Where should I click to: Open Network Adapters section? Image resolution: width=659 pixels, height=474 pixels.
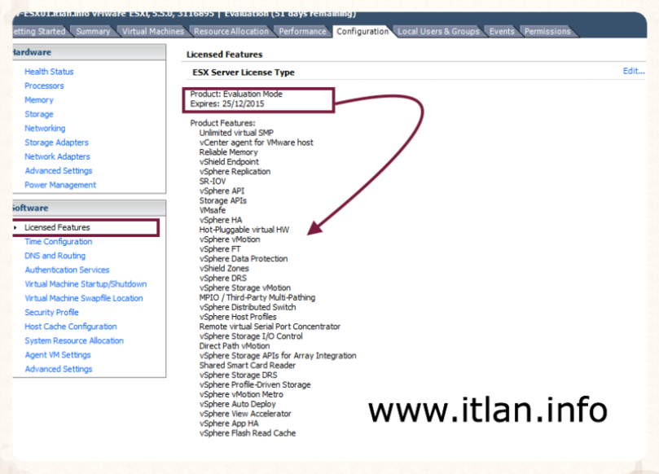click(57, 156)
